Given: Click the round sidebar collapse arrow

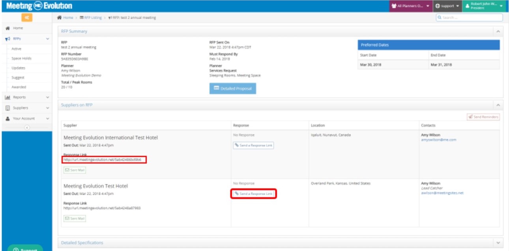Looking at the screenshot, I should point(27,127).
